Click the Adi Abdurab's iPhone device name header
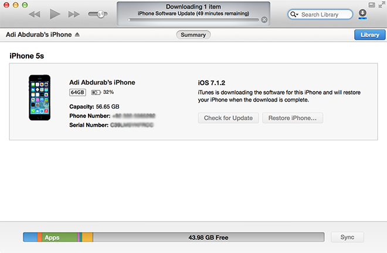 [39, 35]
